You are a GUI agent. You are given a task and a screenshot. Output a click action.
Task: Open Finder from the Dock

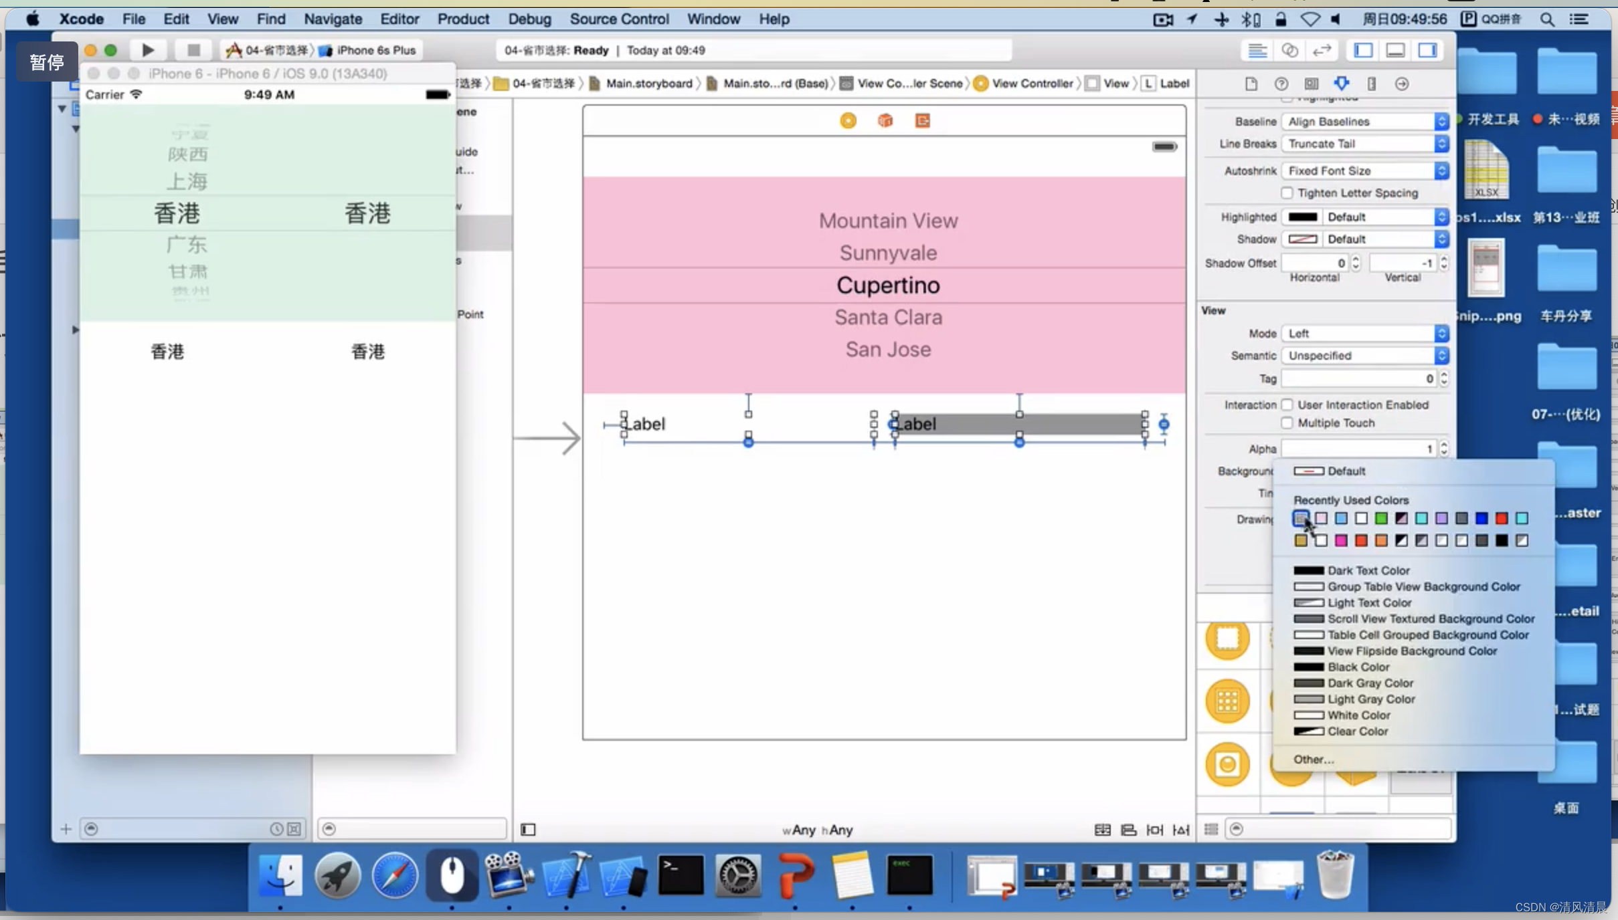click(x=280, y=875)
